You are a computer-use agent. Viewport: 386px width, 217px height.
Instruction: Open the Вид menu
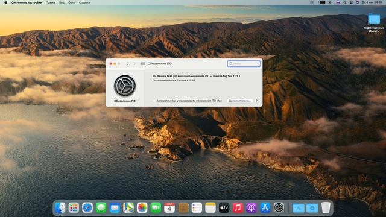(x=62, y=2)
